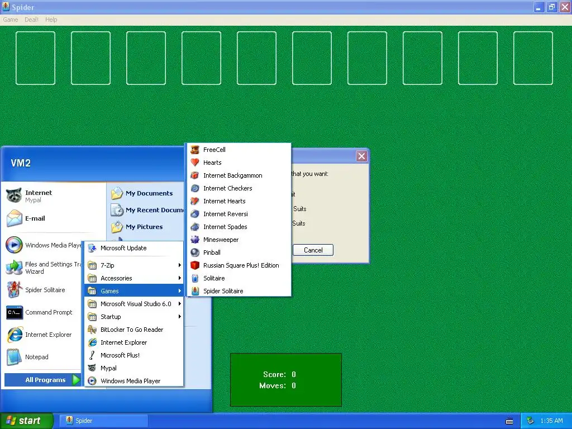Launch Mypal from All Programs list

pyautogui.click(x=134, y=368)
